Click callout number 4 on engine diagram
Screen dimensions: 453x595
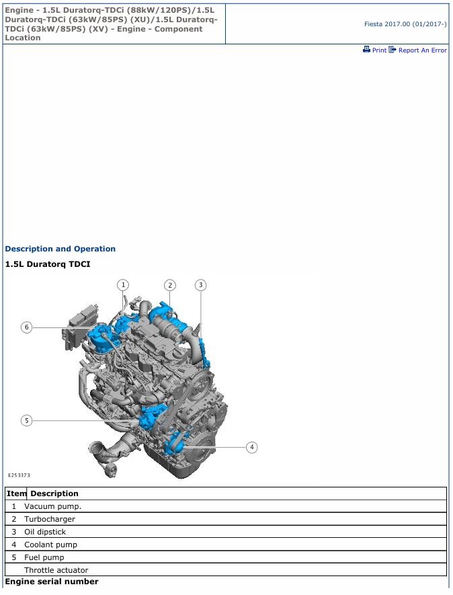pos(252,447)
